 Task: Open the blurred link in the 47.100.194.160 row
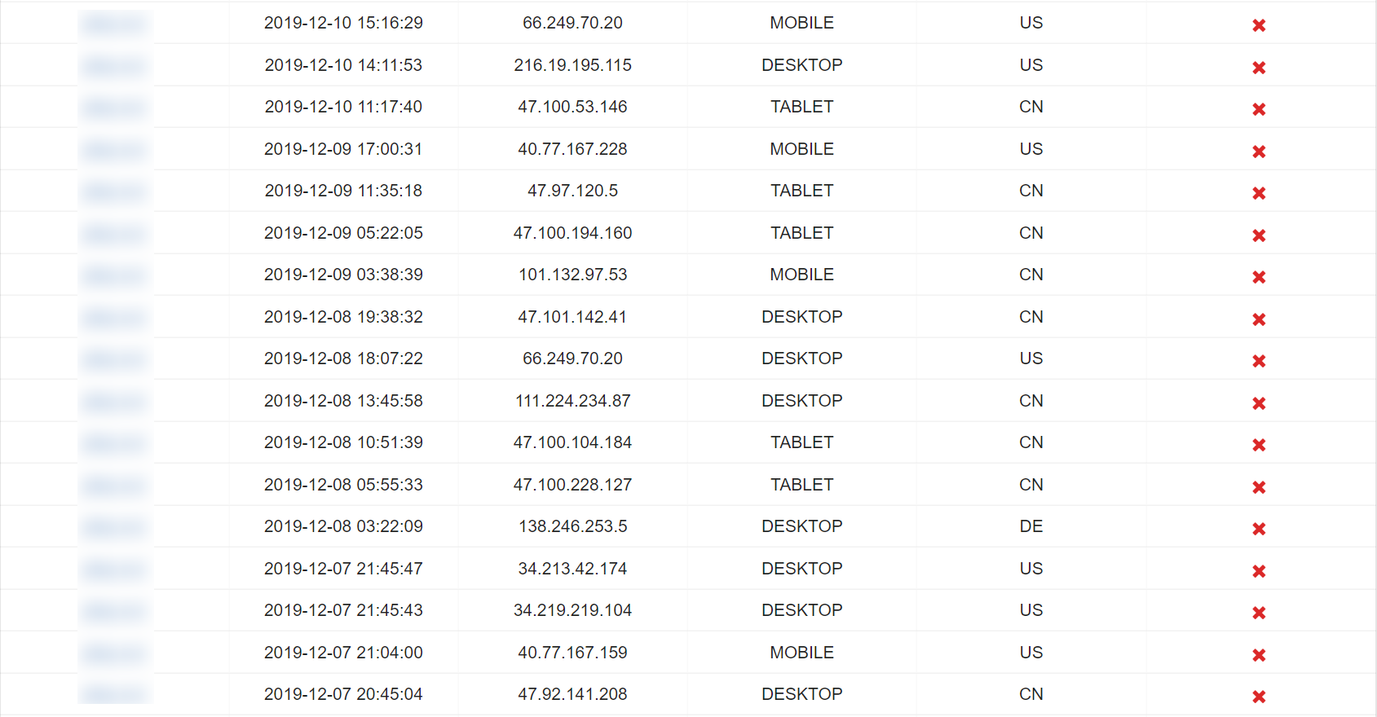click(115, 234)
